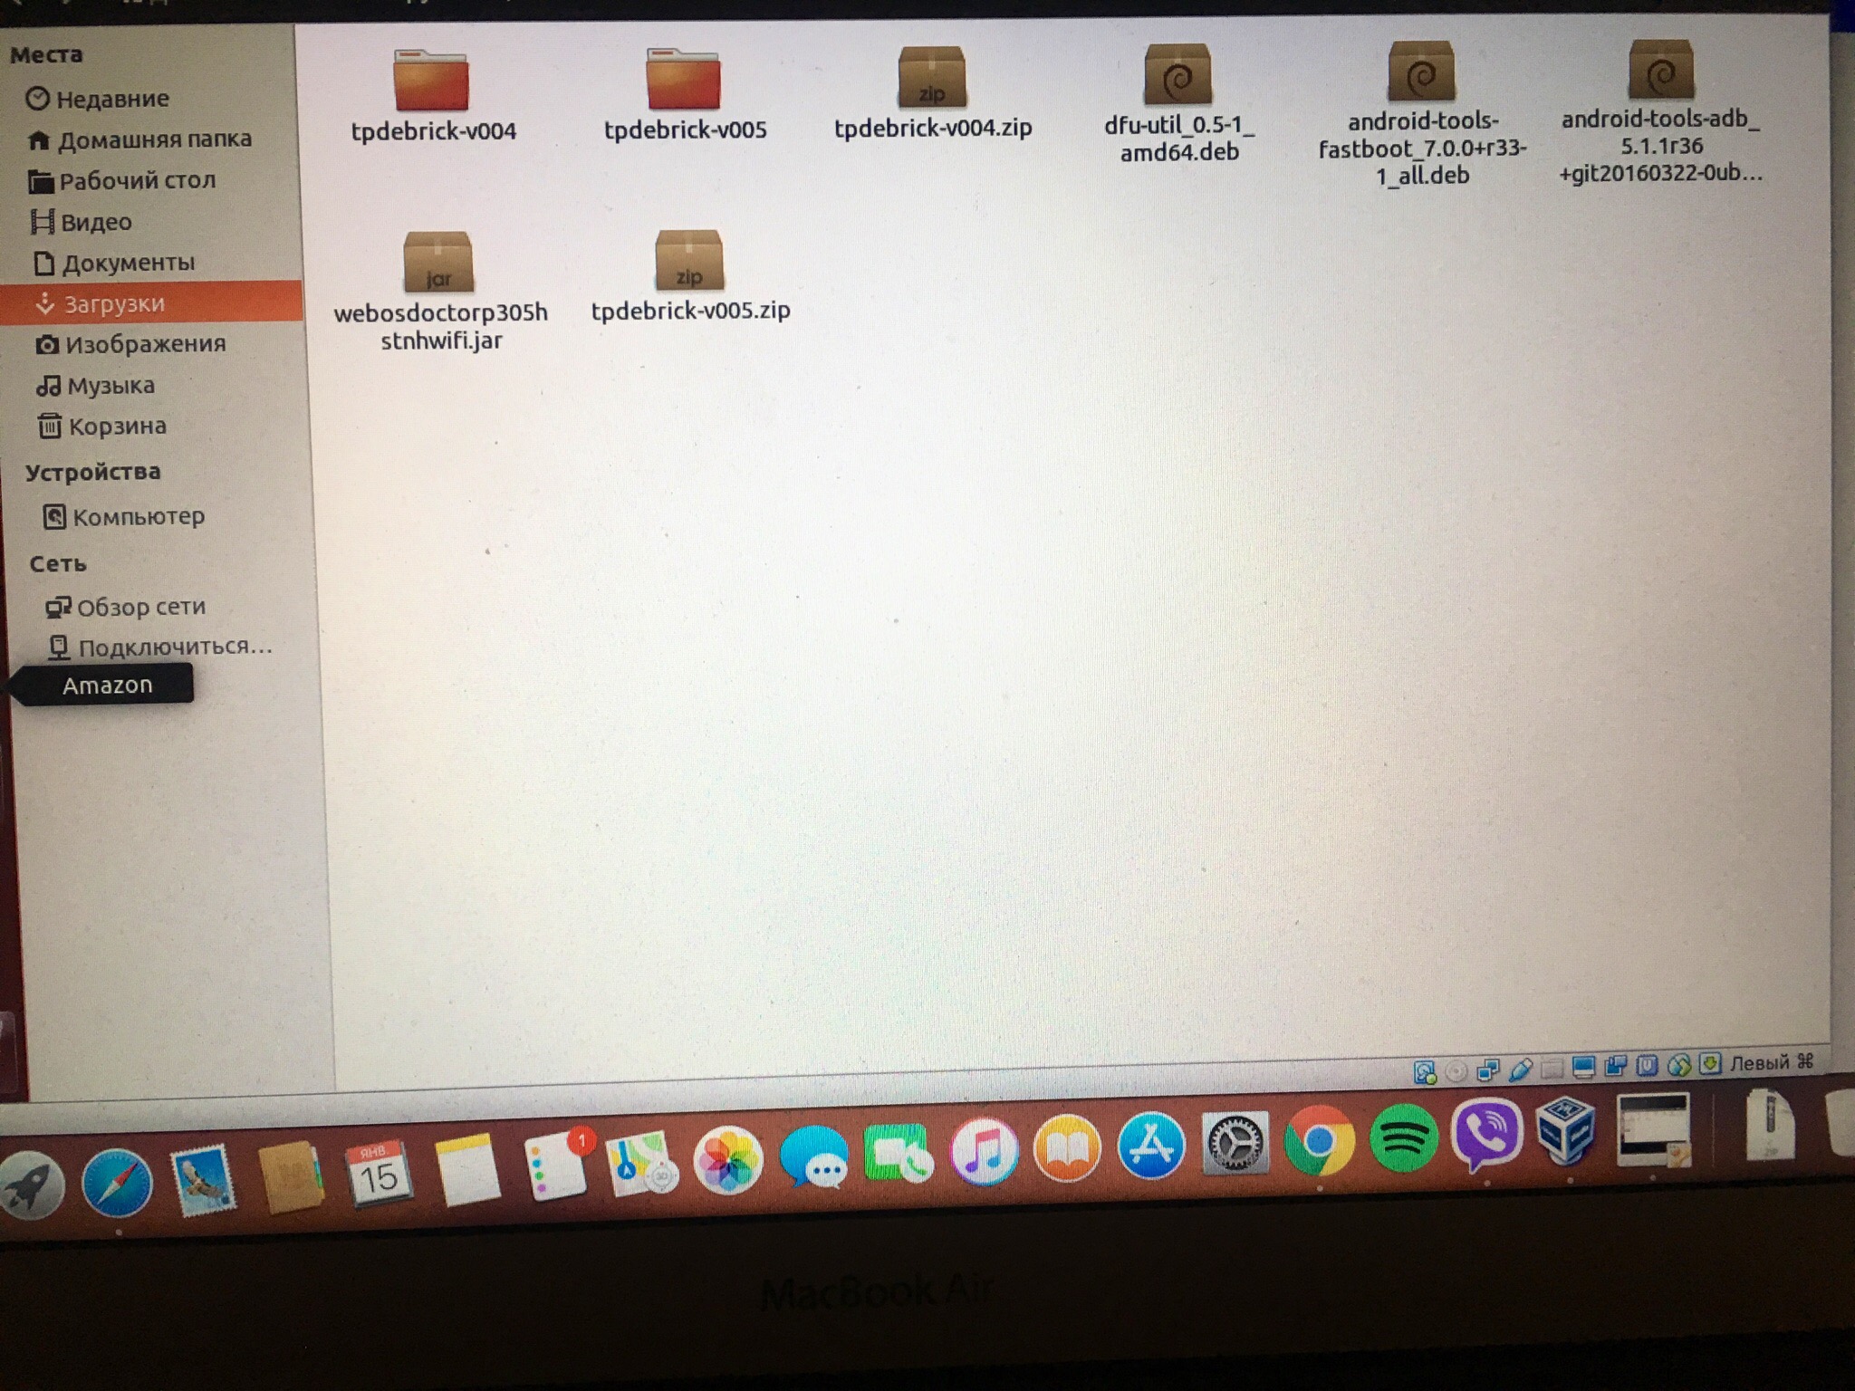Select the android-tools-adb deb package

pyautogui.click(x=1660, y=72)
